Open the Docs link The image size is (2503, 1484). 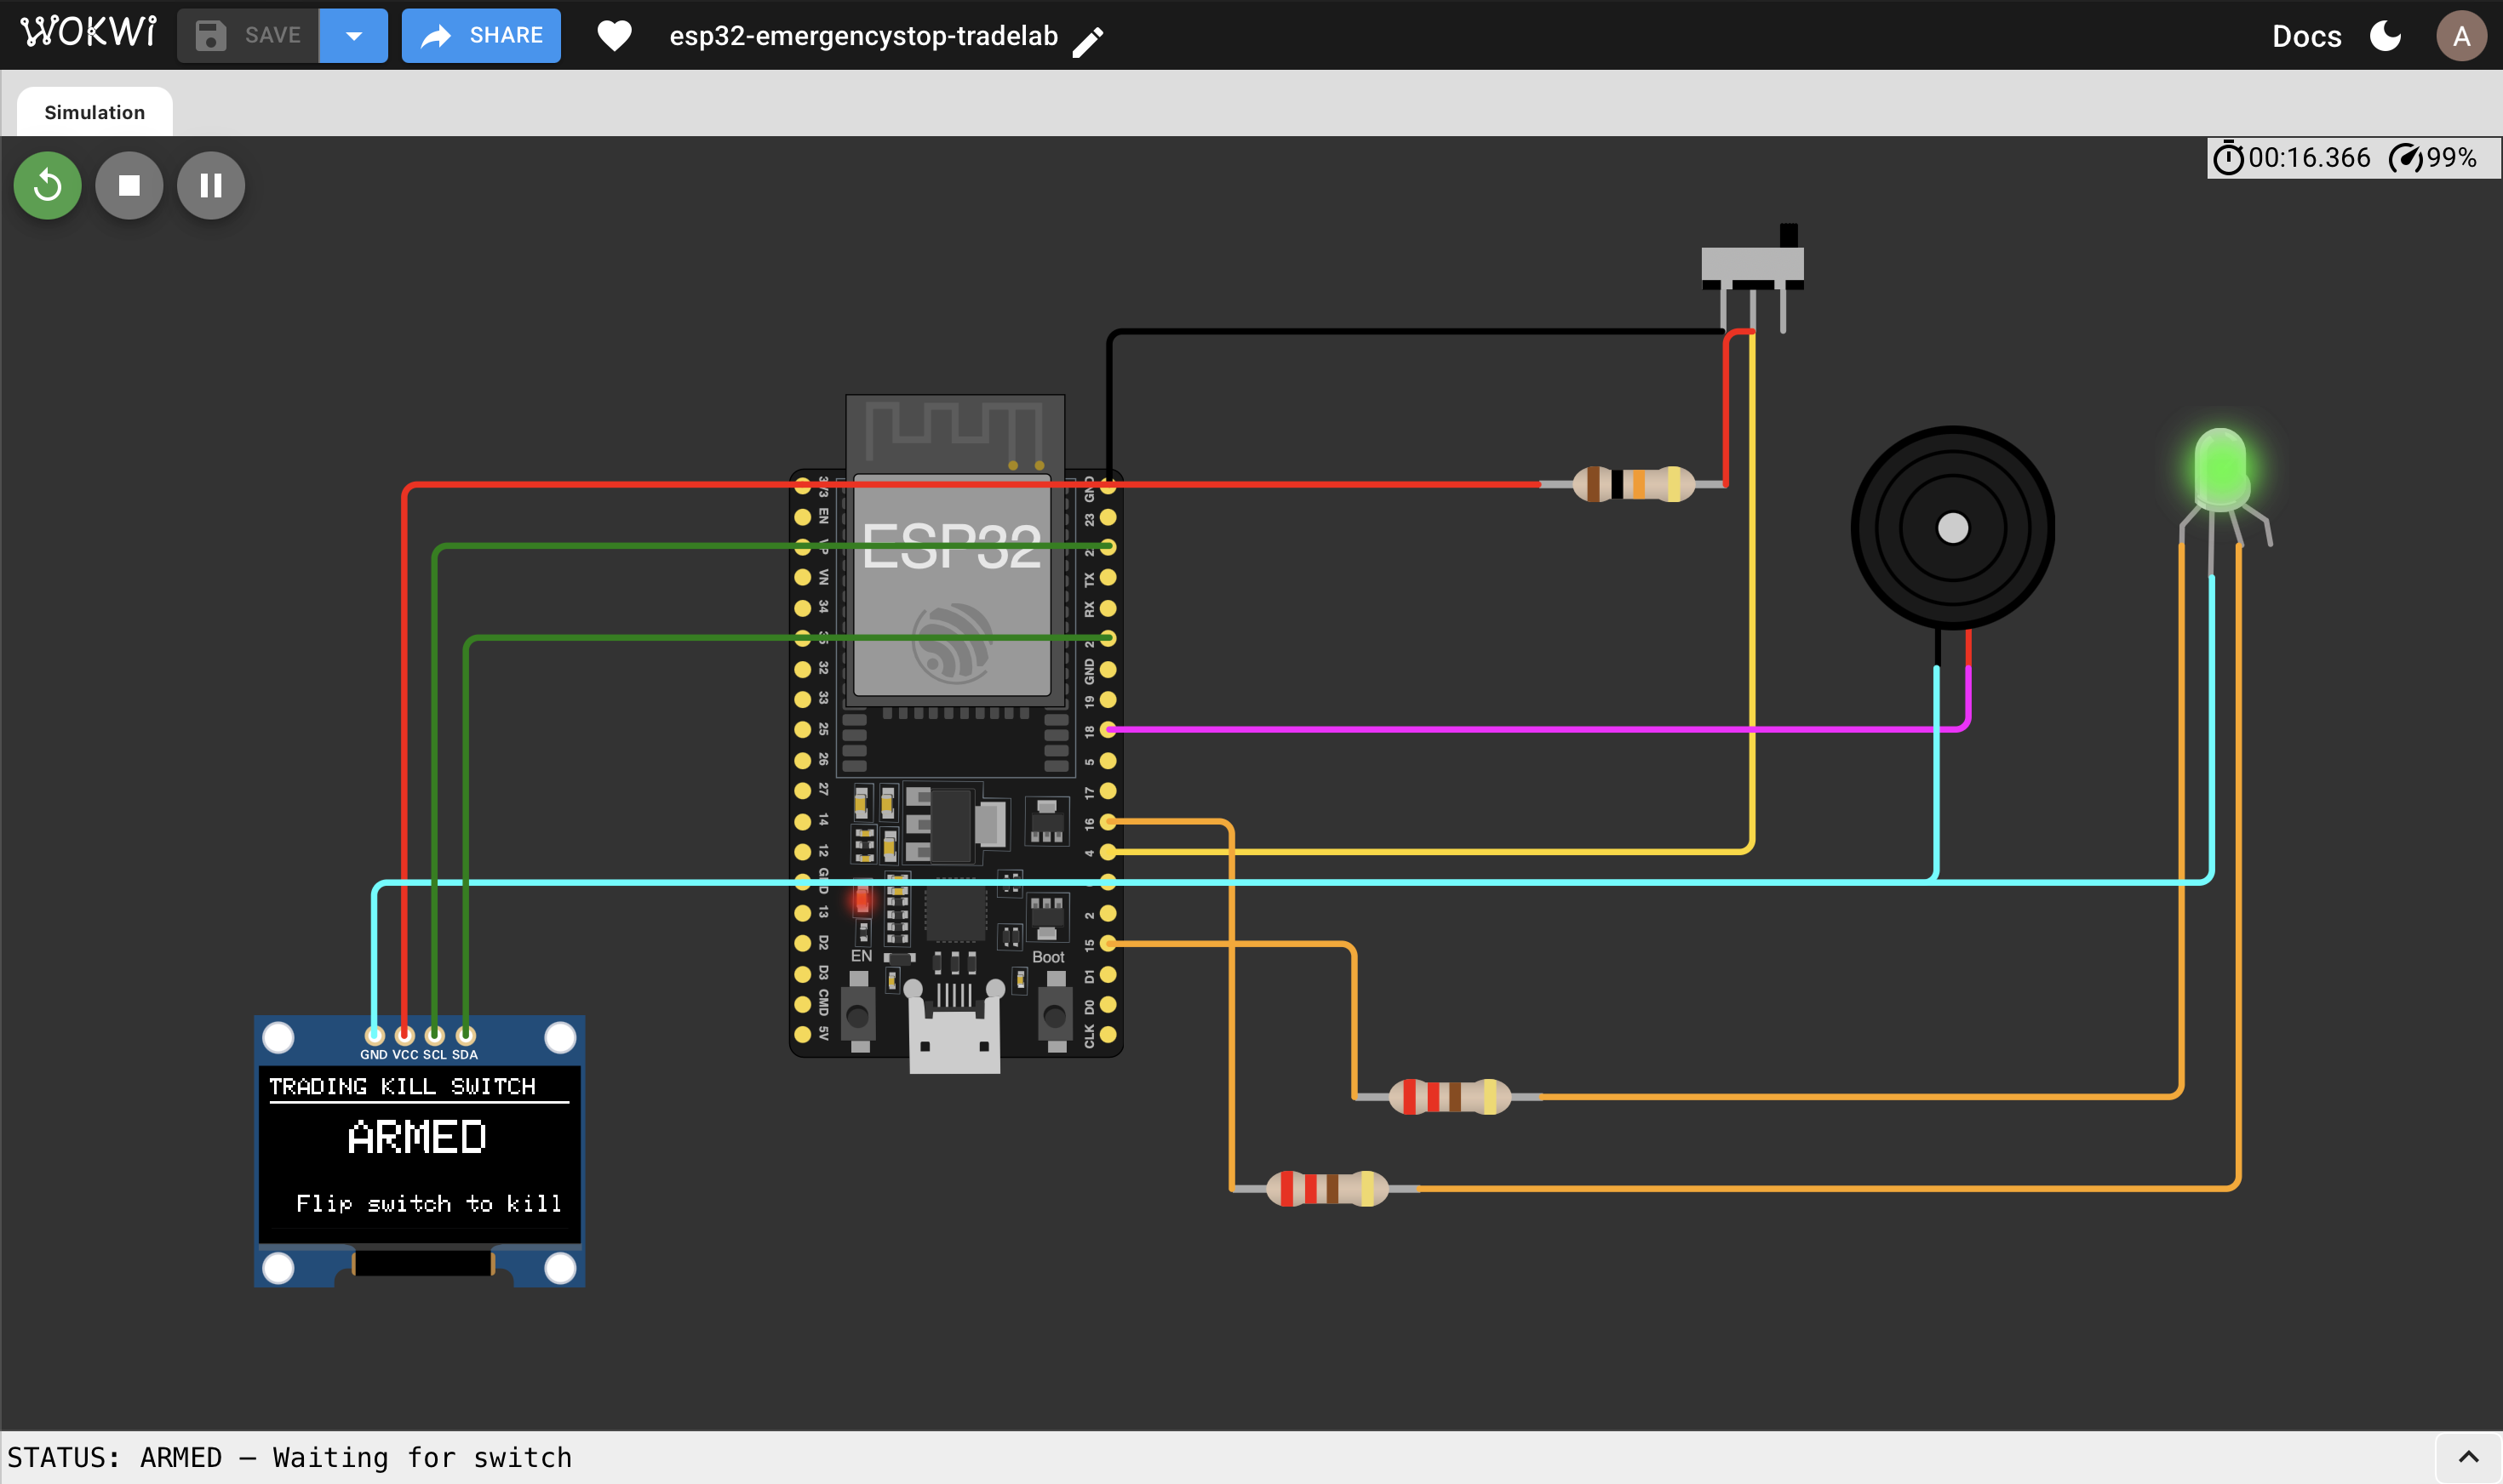point(2306,36)
